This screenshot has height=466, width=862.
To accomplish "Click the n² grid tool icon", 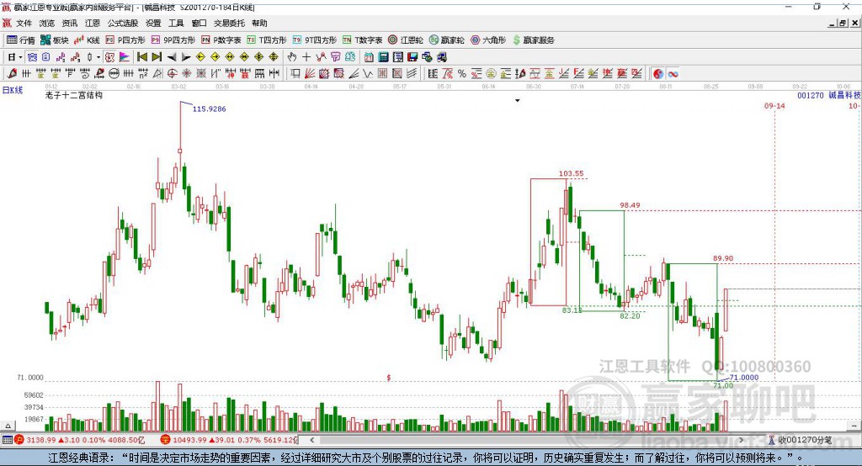I will click(143, 74).
